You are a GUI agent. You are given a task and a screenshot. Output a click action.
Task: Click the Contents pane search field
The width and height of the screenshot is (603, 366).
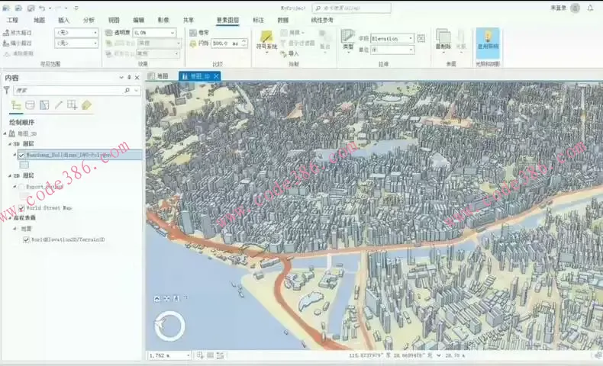[x=76, y=90]
